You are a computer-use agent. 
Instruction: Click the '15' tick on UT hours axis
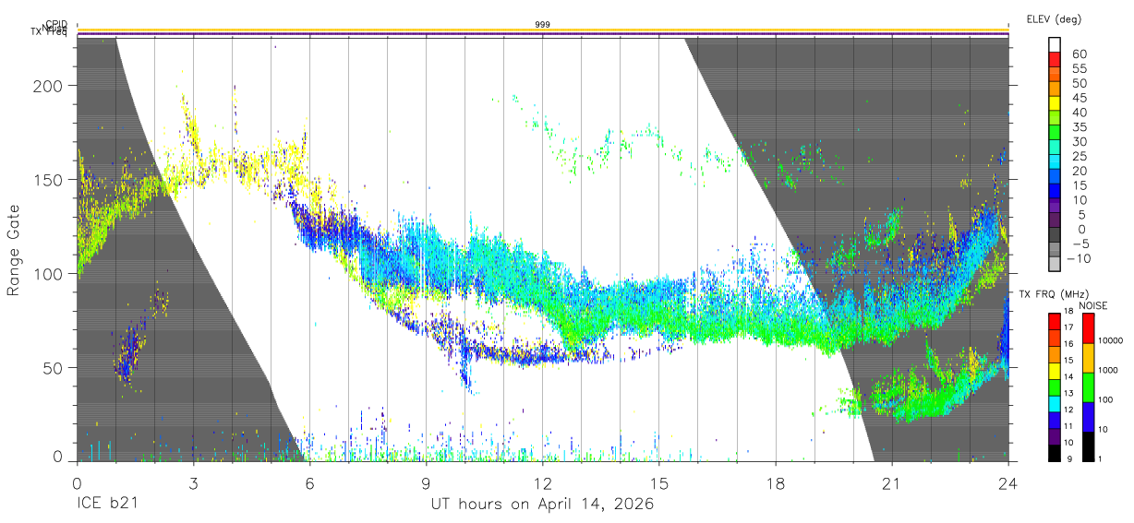659,482
